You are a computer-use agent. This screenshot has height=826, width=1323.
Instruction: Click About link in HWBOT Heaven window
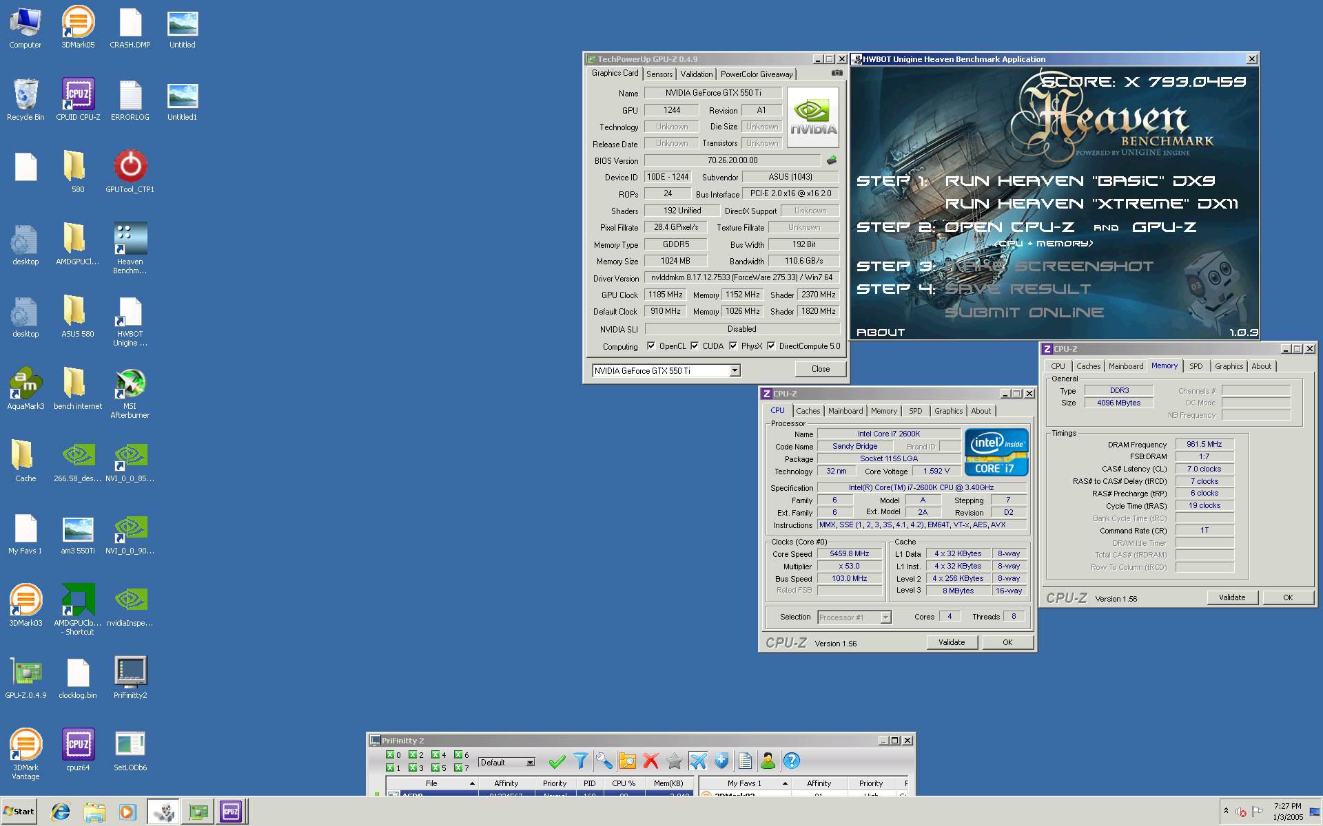click(x=880, y=332)
